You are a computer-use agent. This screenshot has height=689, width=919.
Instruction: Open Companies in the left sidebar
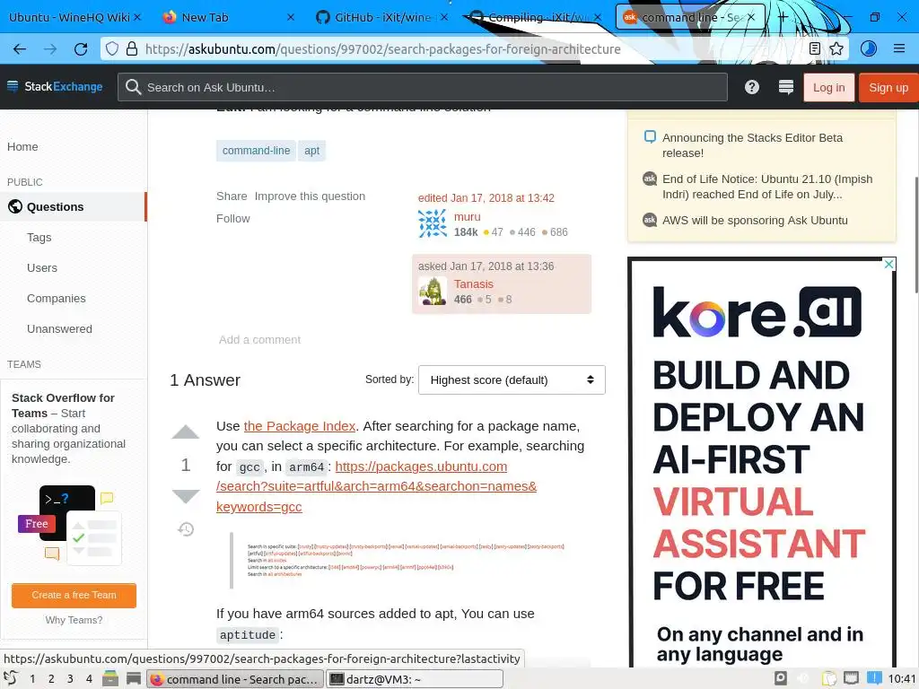click(x=57, y=298)
